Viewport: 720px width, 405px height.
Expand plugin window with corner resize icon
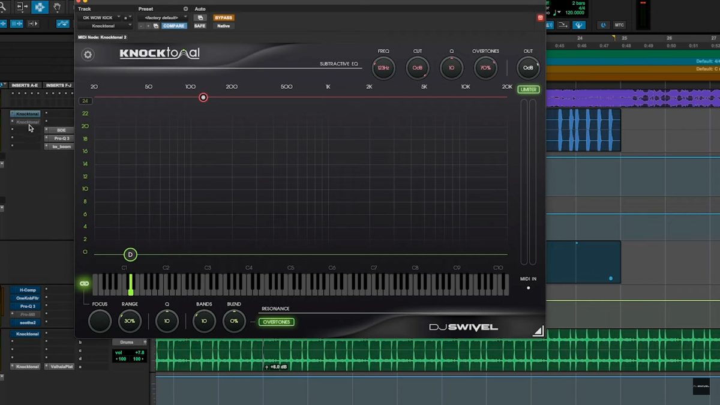pyautogui.click(x=538, y=331)
